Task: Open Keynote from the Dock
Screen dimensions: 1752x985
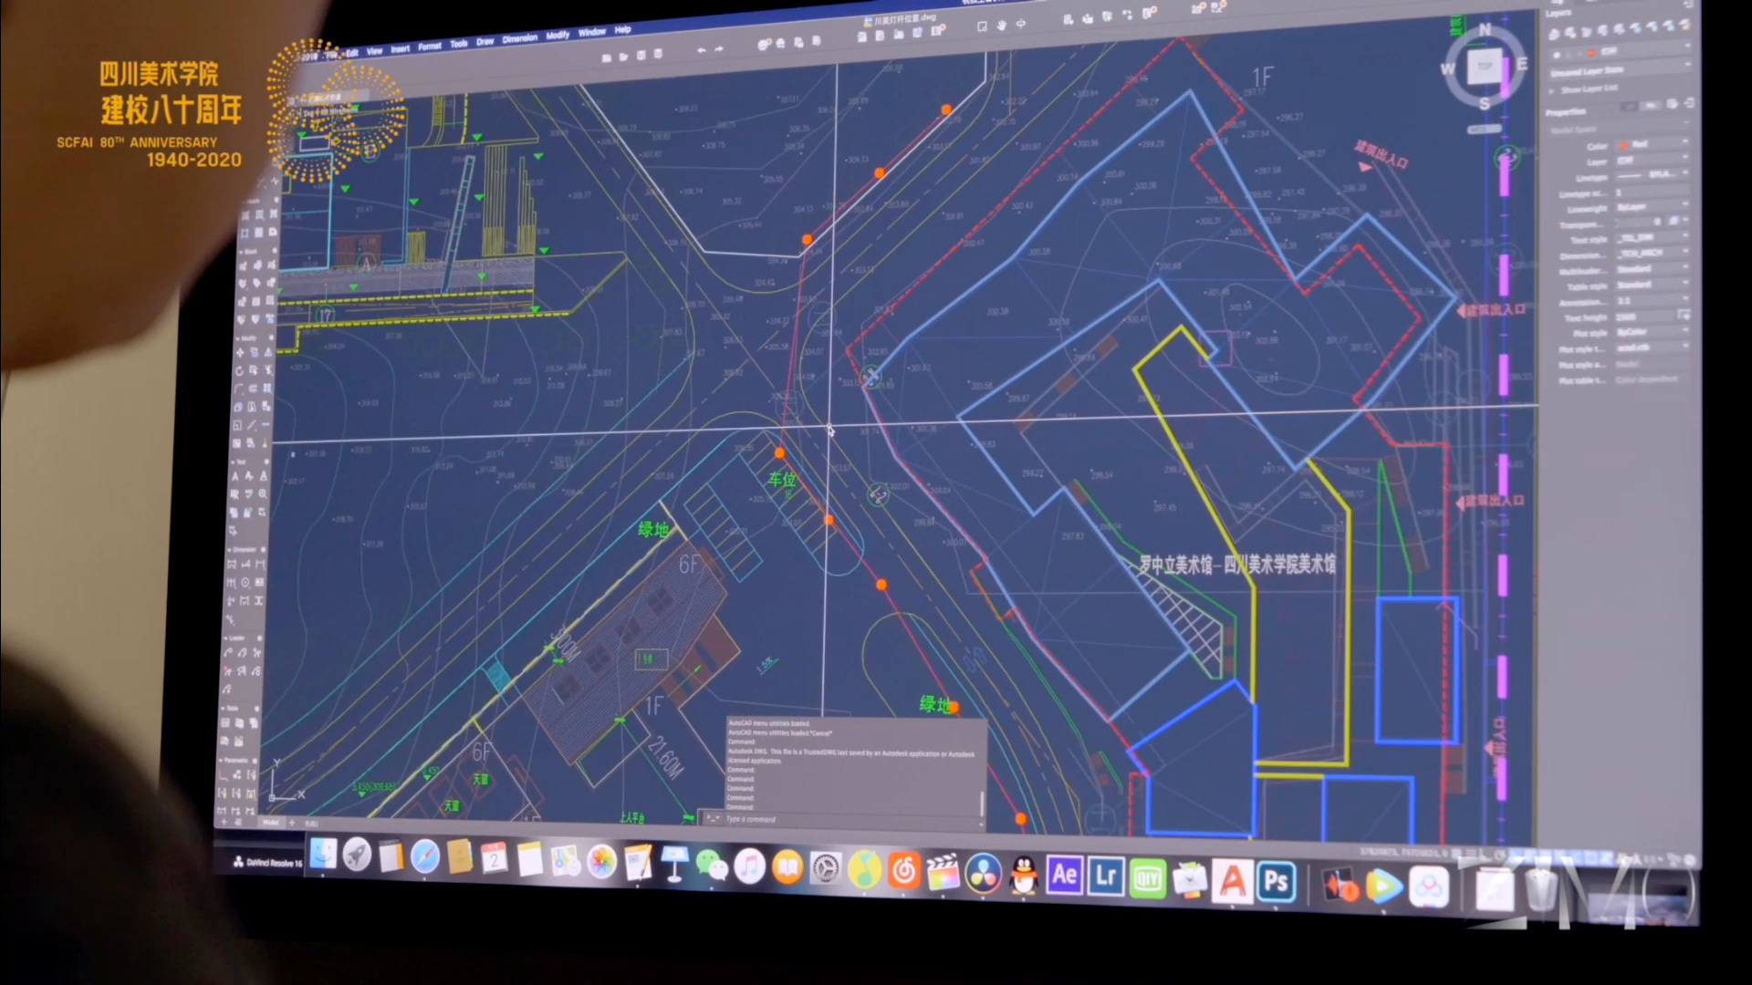Action: [675, 864]
